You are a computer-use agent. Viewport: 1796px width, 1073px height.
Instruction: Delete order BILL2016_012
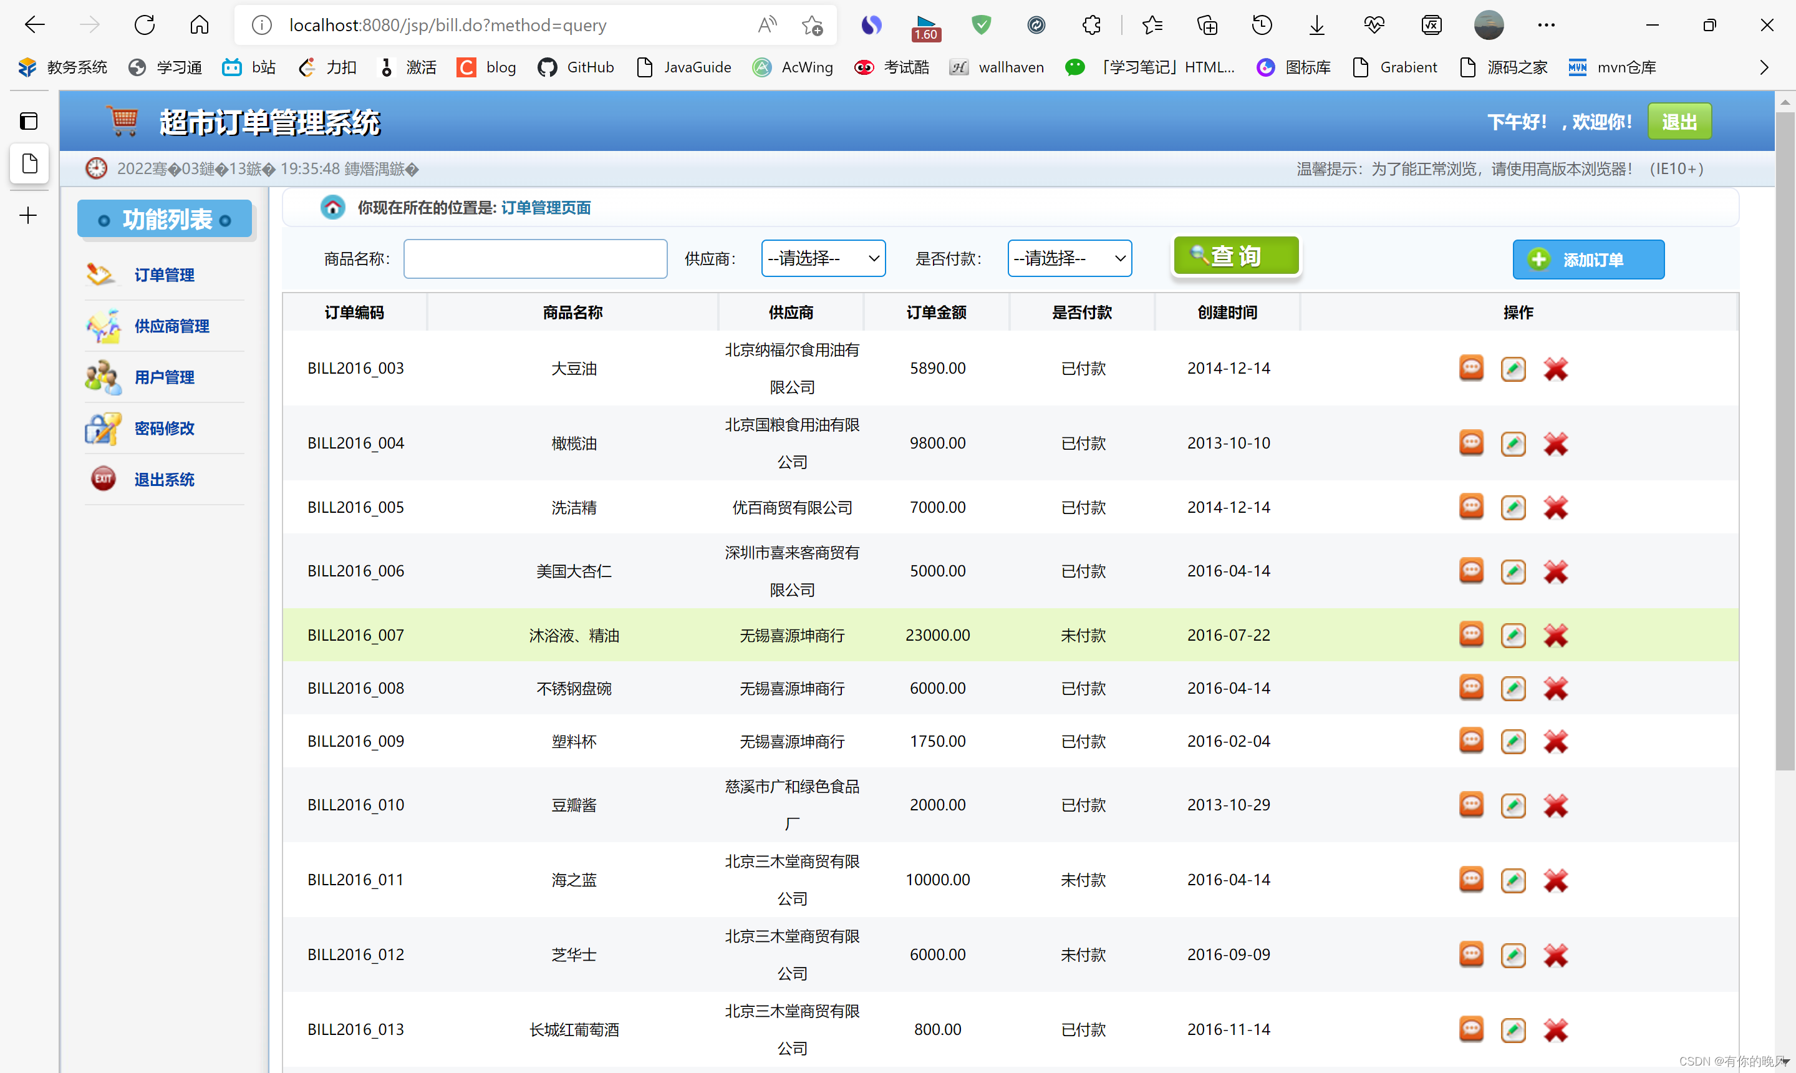pyautogui.click(x=1555, y=955)
